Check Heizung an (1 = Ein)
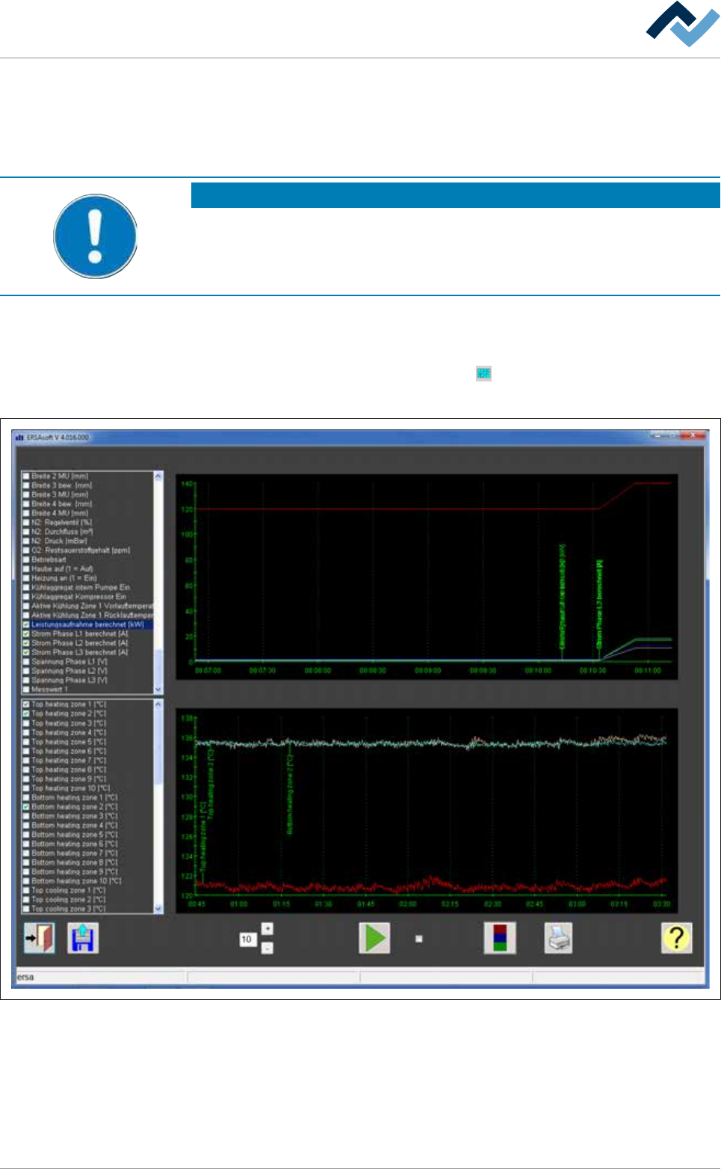Screen dimensions: 721x1169 [27, 578]
